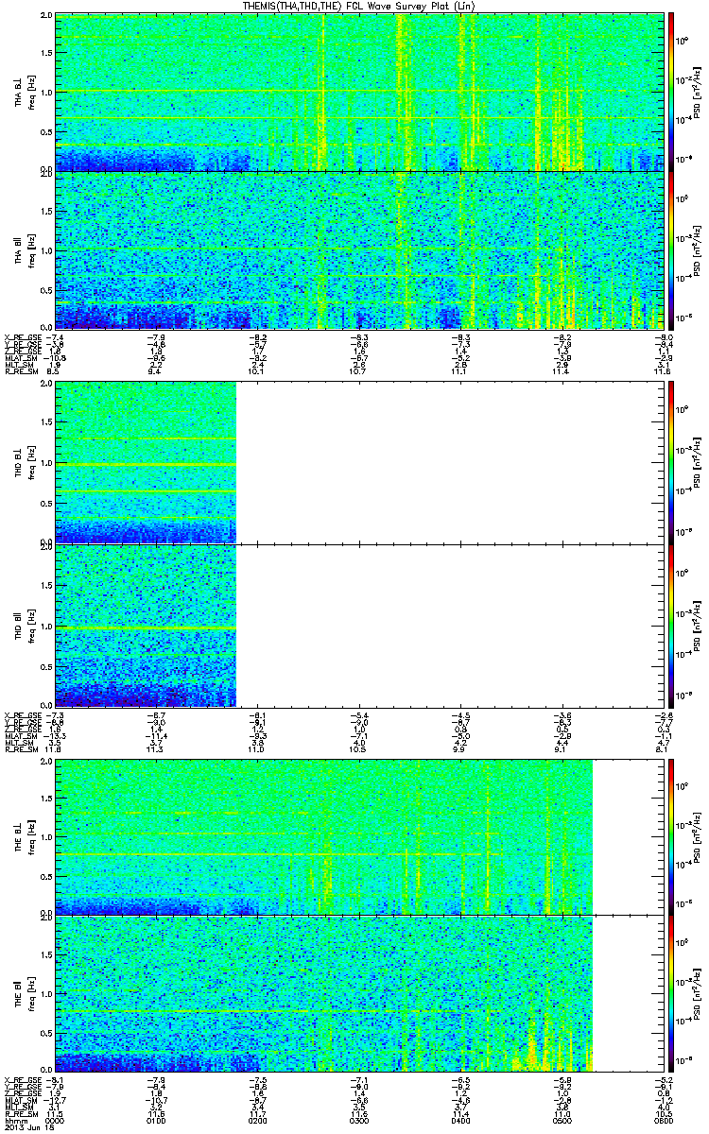Click PSD [nT²/Hz] label of THA B-perpendicular color bar
Viewport: 709px width, 1134px height.
(698, 92)
